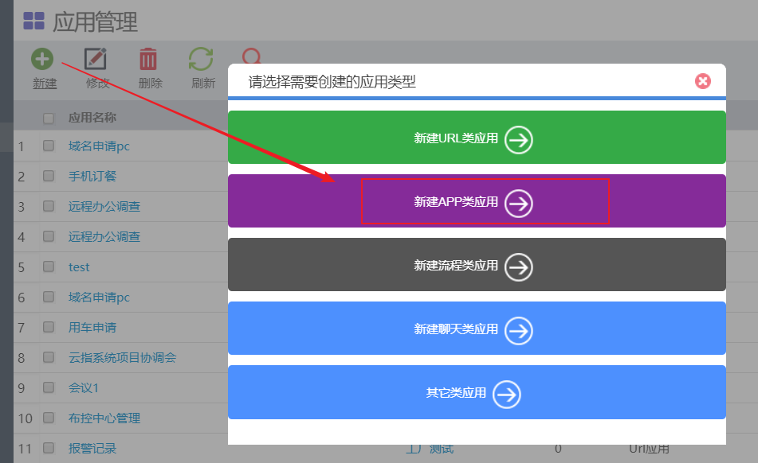Image resolution: width=758 pixels, height=463 pixels.
Task: Open the 布控中心管理 application link
Action: coord(104,418)
